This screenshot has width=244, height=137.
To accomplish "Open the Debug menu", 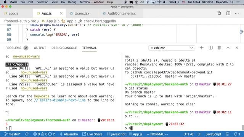I will [72, 2].
